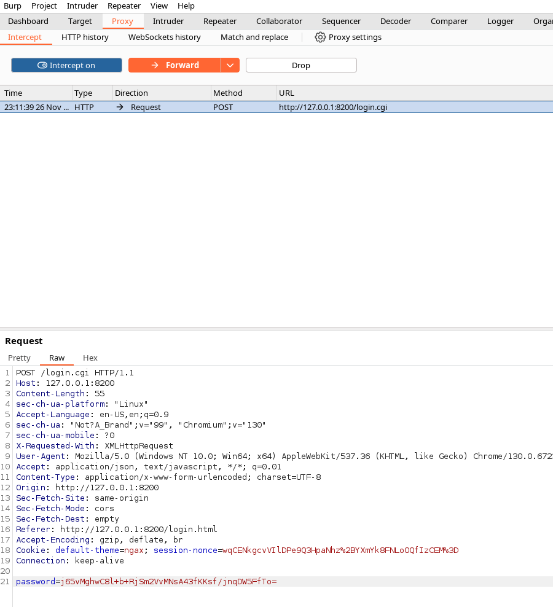
Task: Switch to the Intruder tool tab
Action: point(168,22)
